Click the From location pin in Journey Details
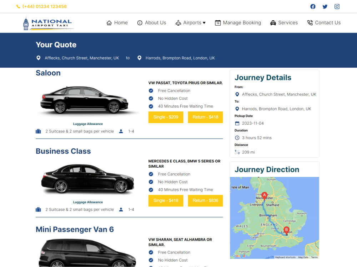The image size is (357, 267). coord(237,94)
